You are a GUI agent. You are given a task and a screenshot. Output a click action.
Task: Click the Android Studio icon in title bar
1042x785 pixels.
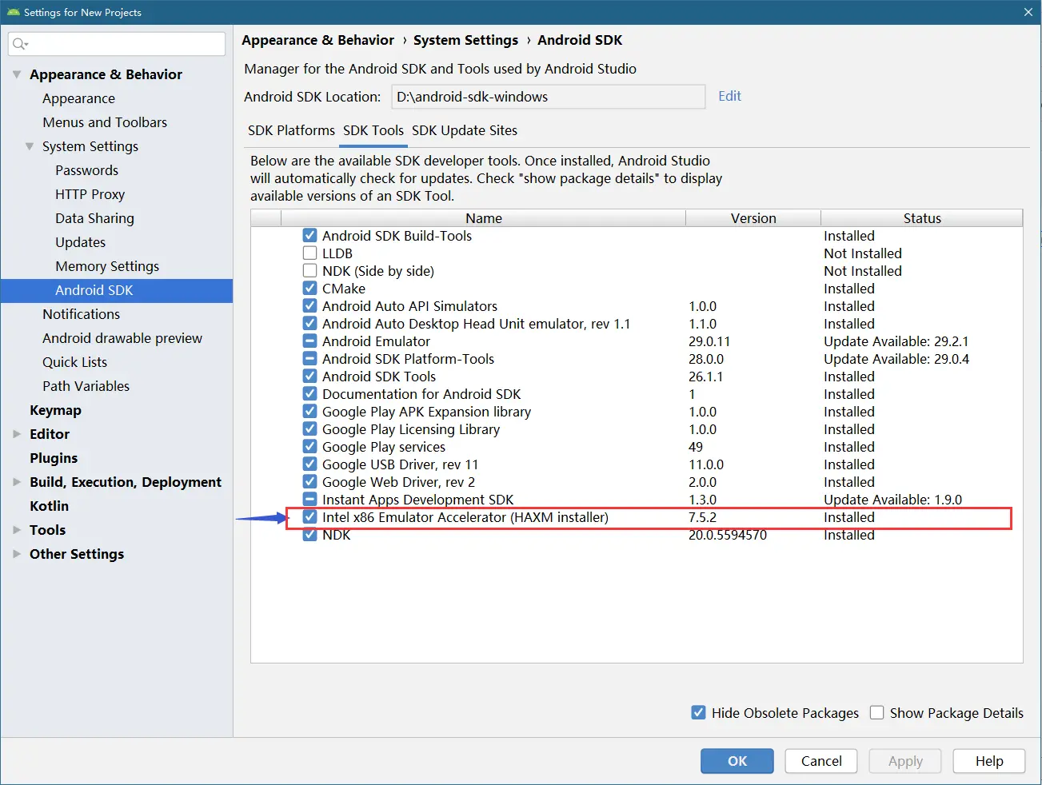[13, 12]
